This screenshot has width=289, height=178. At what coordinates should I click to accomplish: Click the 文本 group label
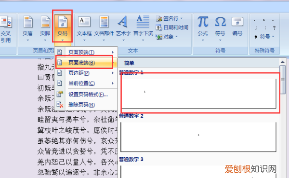133,51
